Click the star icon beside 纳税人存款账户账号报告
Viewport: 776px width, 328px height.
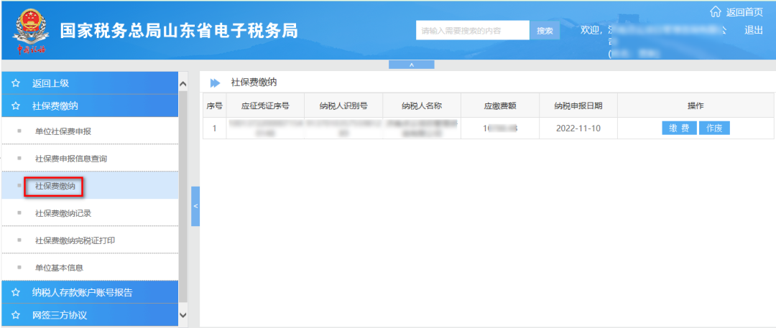15,292
